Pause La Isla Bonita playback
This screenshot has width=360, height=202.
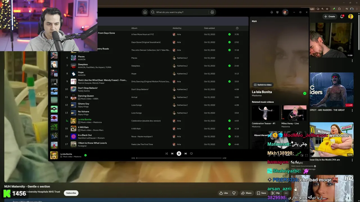179,153
